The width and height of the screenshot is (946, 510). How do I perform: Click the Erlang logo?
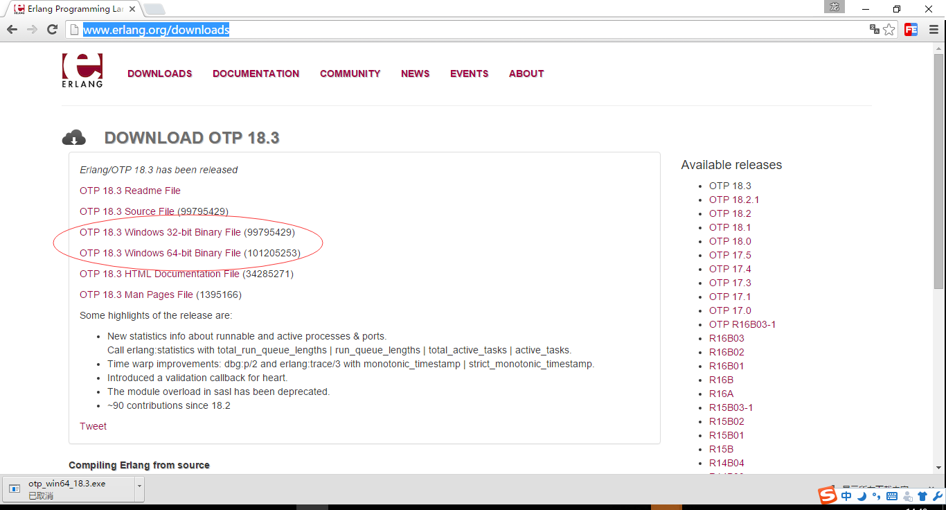[x=82, y=71]
